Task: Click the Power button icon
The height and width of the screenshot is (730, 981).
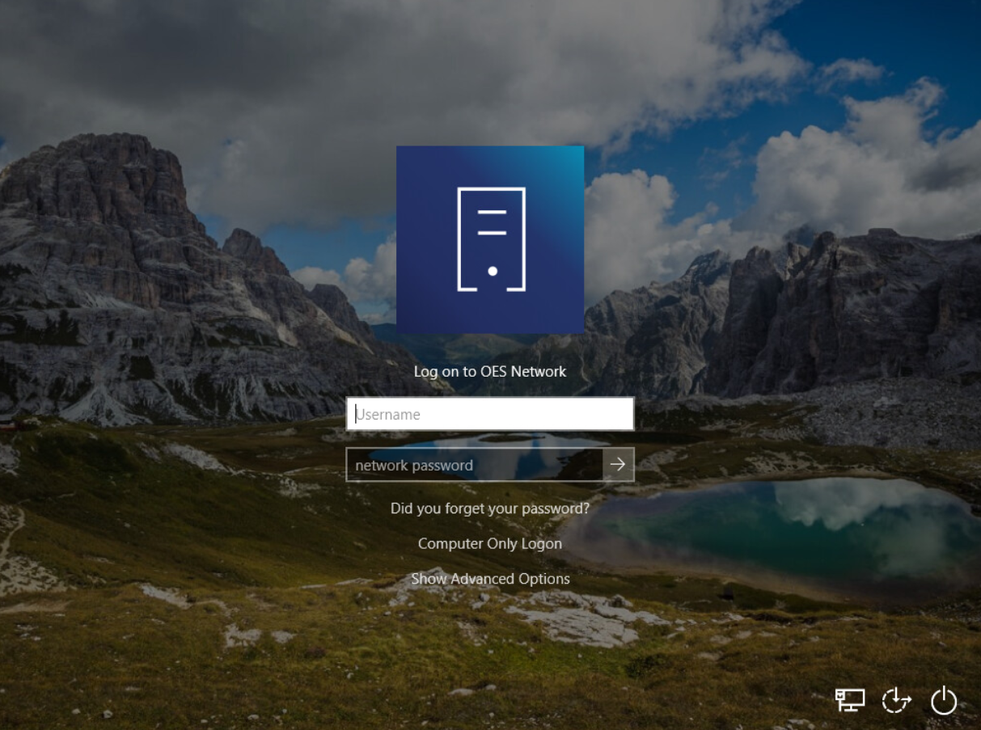Action: [943, 700]
